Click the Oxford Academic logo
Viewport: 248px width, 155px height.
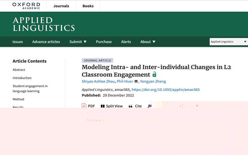[x=26, y=6]
